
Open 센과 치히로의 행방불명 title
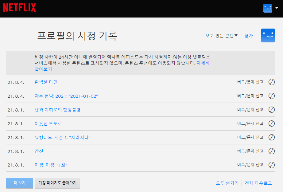pos(58,110)
